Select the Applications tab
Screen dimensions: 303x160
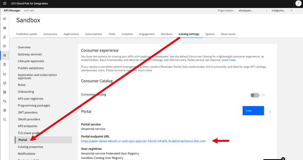click(71, 34)
